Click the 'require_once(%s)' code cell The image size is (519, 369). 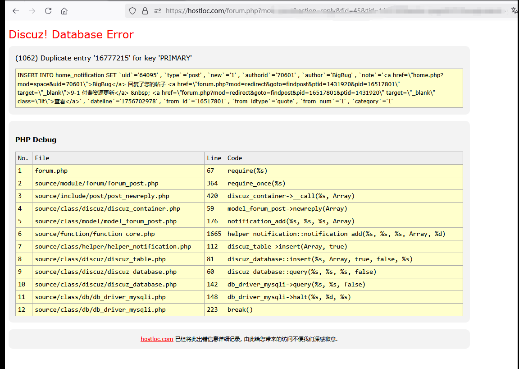pos(344,183)
